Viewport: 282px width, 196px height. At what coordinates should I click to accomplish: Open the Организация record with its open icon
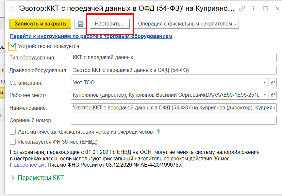pos(273,83)
